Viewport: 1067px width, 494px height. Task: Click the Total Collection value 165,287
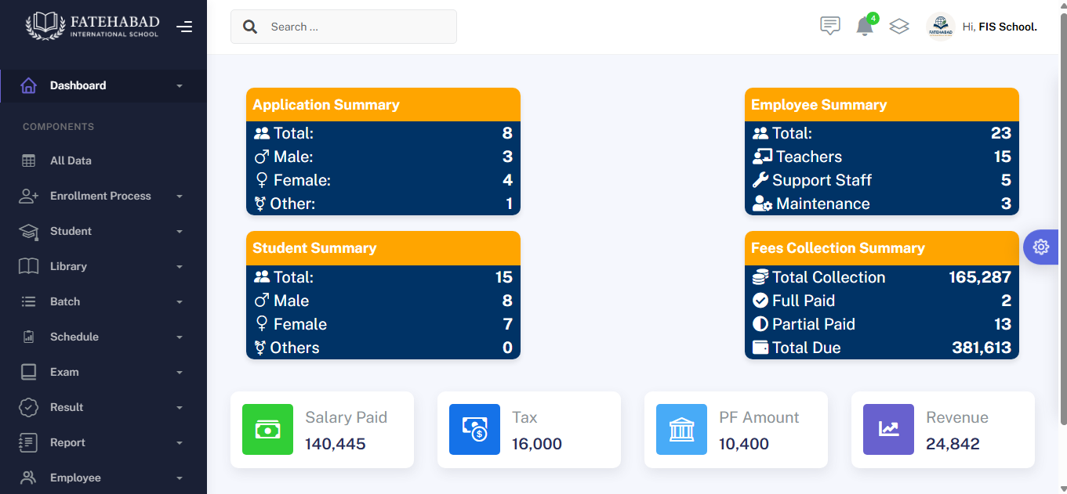pos(980,277)
